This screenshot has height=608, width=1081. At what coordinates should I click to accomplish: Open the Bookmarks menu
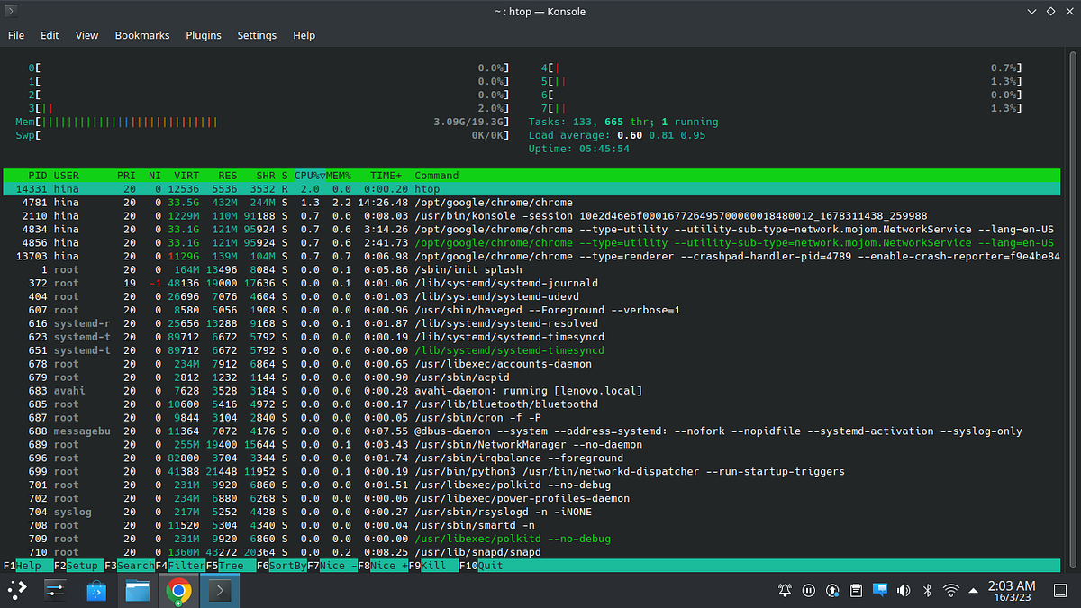point(141,35)
